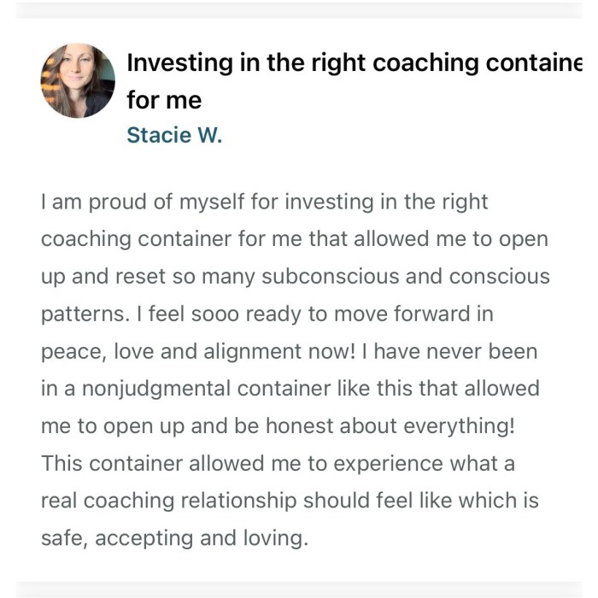Click 'for me' on the title's second line

pos(164,100)
